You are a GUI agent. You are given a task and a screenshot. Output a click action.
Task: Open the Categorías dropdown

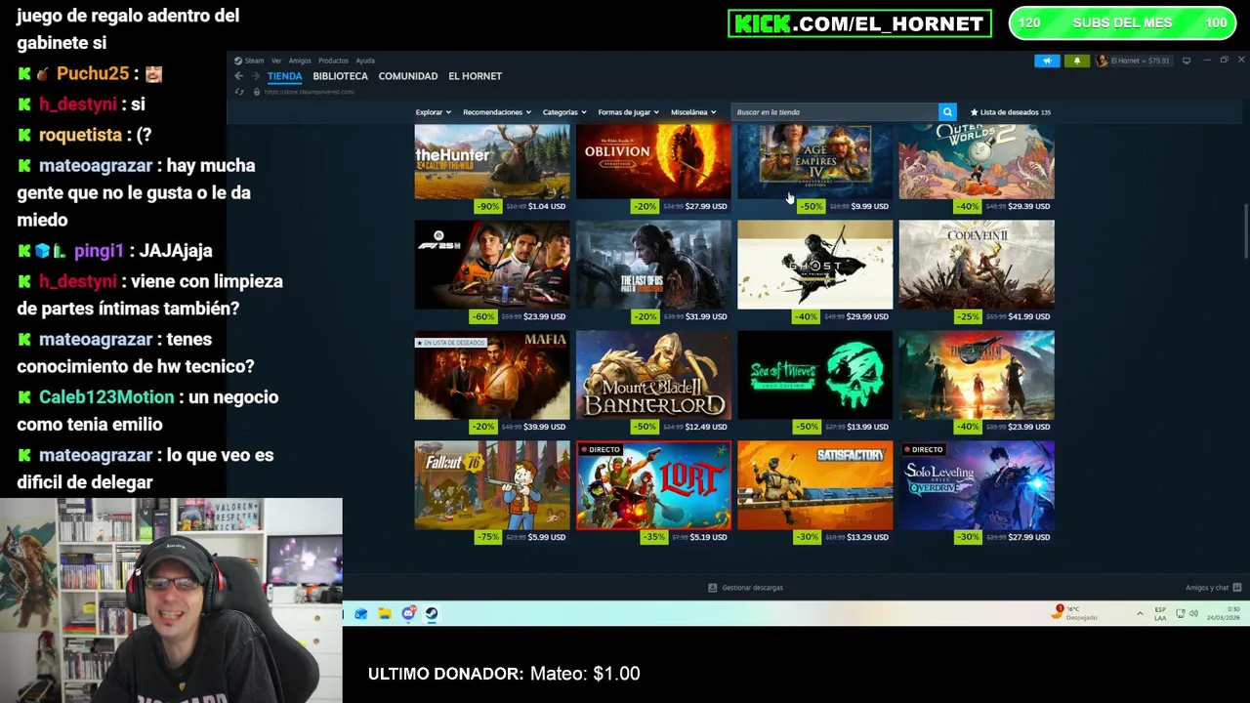click(x=565, y=112)
